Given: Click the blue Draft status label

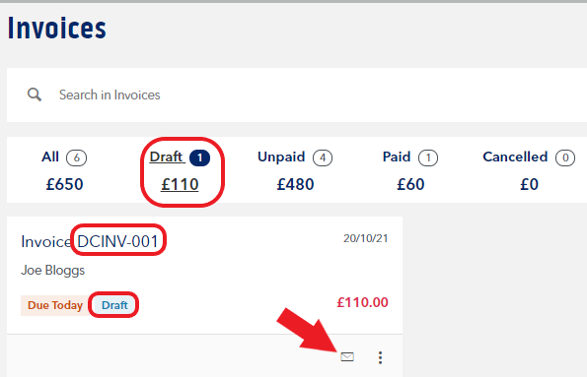Looking at the screenshot, I should click(x=114, y=305).
